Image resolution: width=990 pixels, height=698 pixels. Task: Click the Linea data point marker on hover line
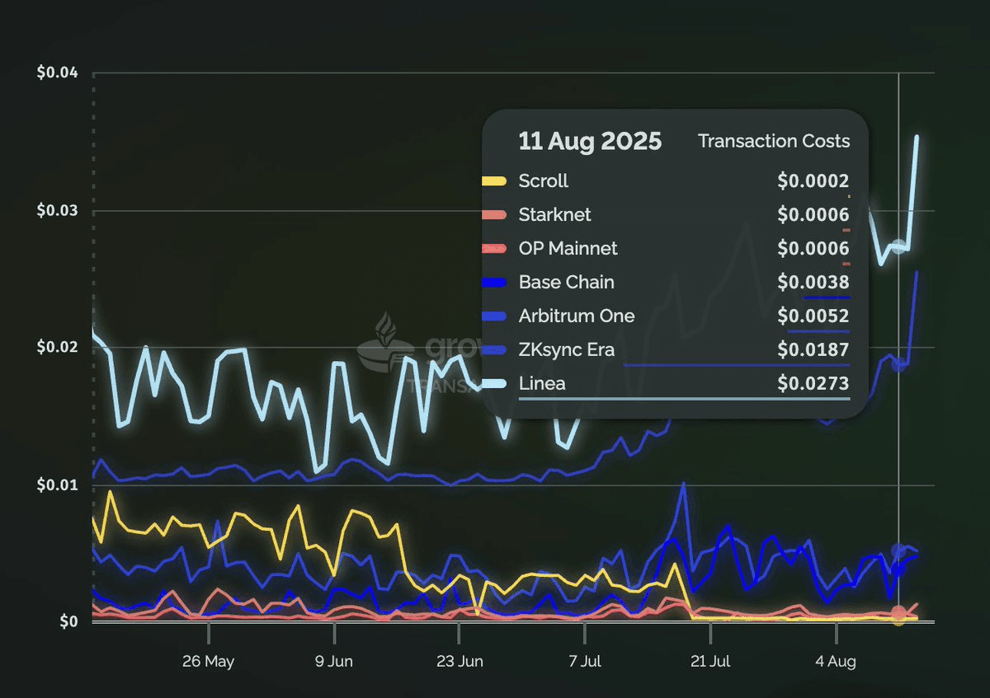pos(898,246)
